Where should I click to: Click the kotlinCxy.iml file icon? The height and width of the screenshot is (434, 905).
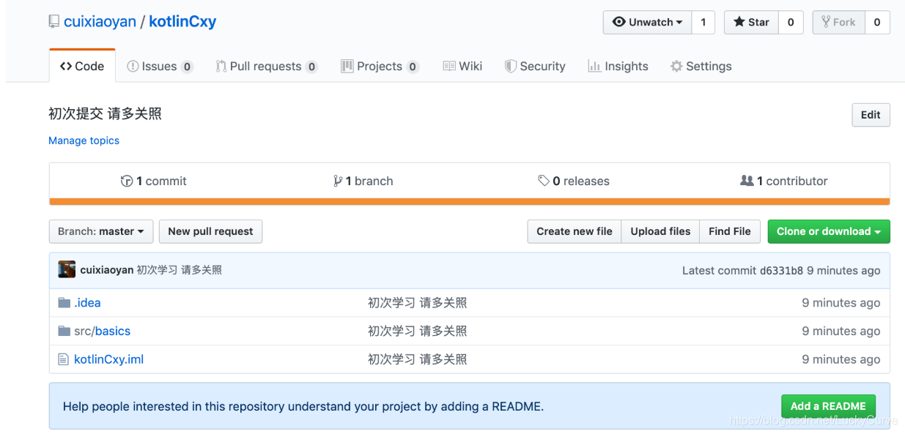pos(64,359)
